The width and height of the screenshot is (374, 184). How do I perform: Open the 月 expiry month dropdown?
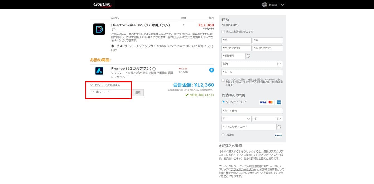pyautogui.click(x=237, y=119)
